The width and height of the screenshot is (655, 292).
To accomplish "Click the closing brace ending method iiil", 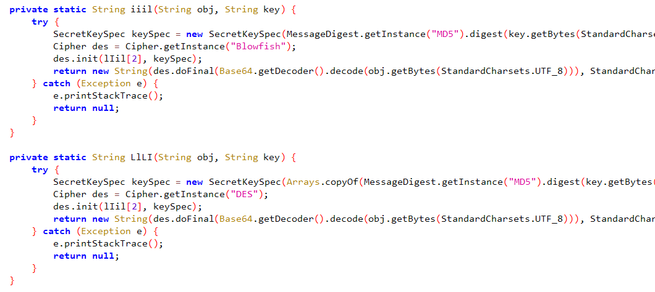I will (12, 133).
